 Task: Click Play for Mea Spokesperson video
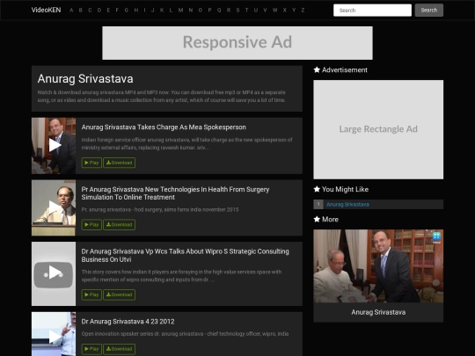(x=91, y=163)
